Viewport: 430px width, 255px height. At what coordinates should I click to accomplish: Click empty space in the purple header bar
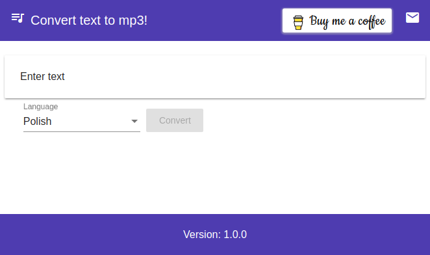tap(214, 21)
